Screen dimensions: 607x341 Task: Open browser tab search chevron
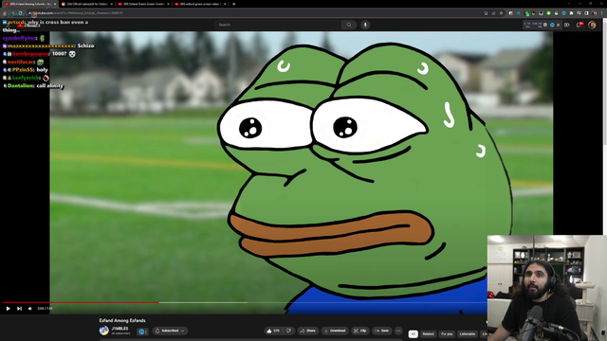pos(569,4)
